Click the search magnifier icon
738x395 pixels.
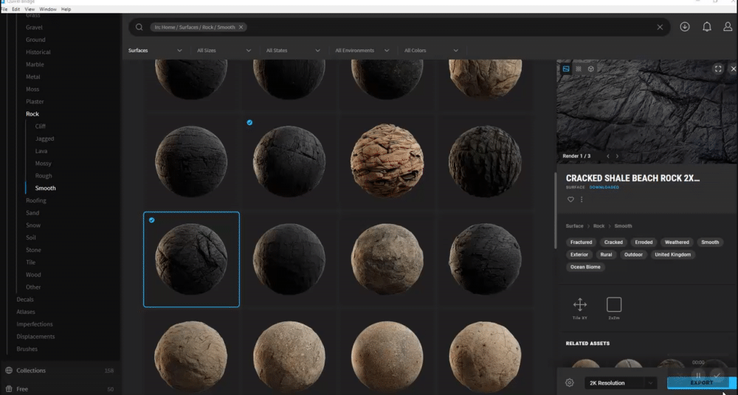pos(139,27)
